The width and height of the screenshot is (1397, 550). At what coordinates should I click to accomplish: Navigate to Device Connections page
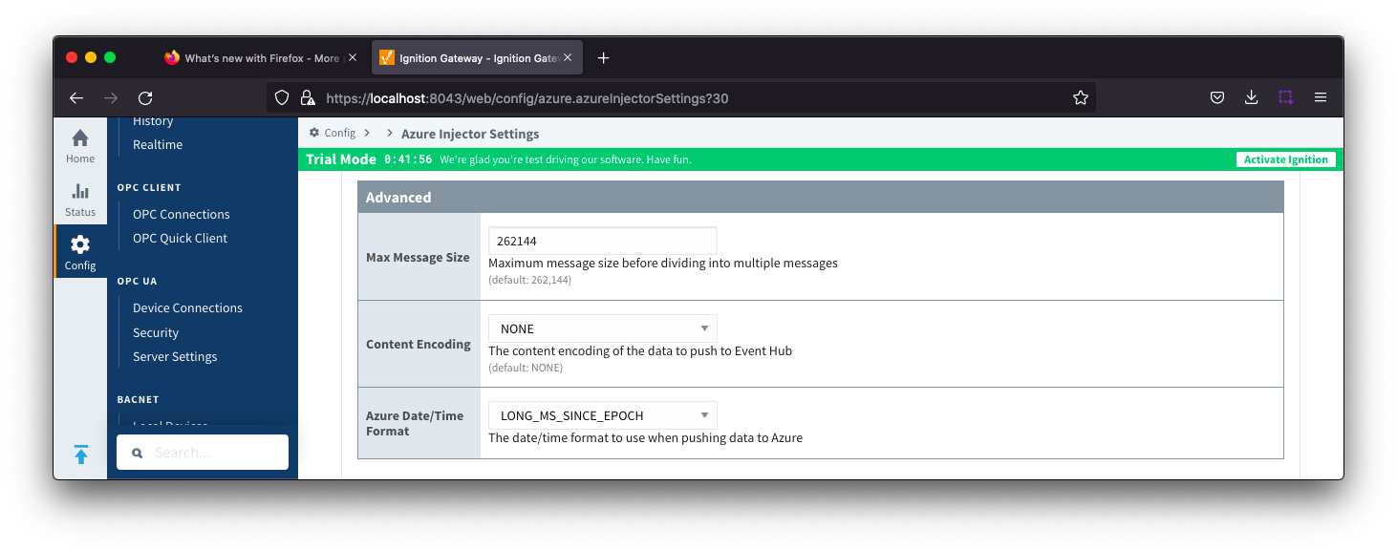pos(187,307)
